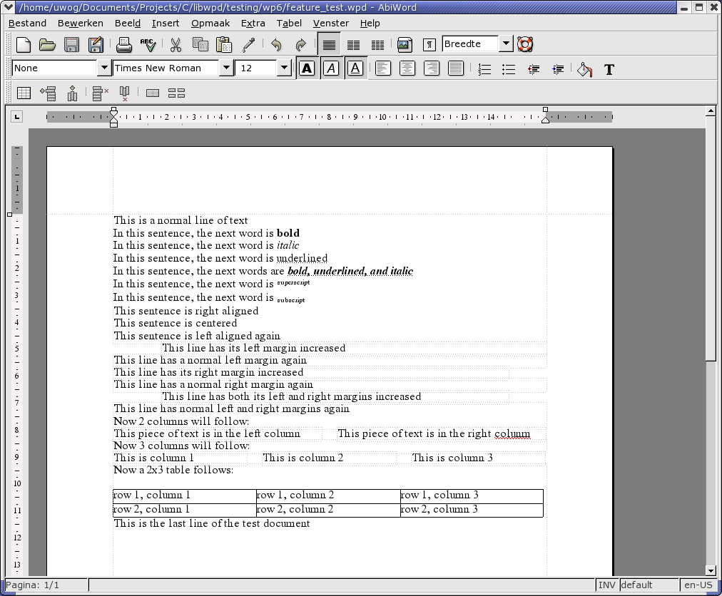The height and width of the screenshot is (596, 722).
Task: Insert image using the picture icon
Action: [405, 45]
